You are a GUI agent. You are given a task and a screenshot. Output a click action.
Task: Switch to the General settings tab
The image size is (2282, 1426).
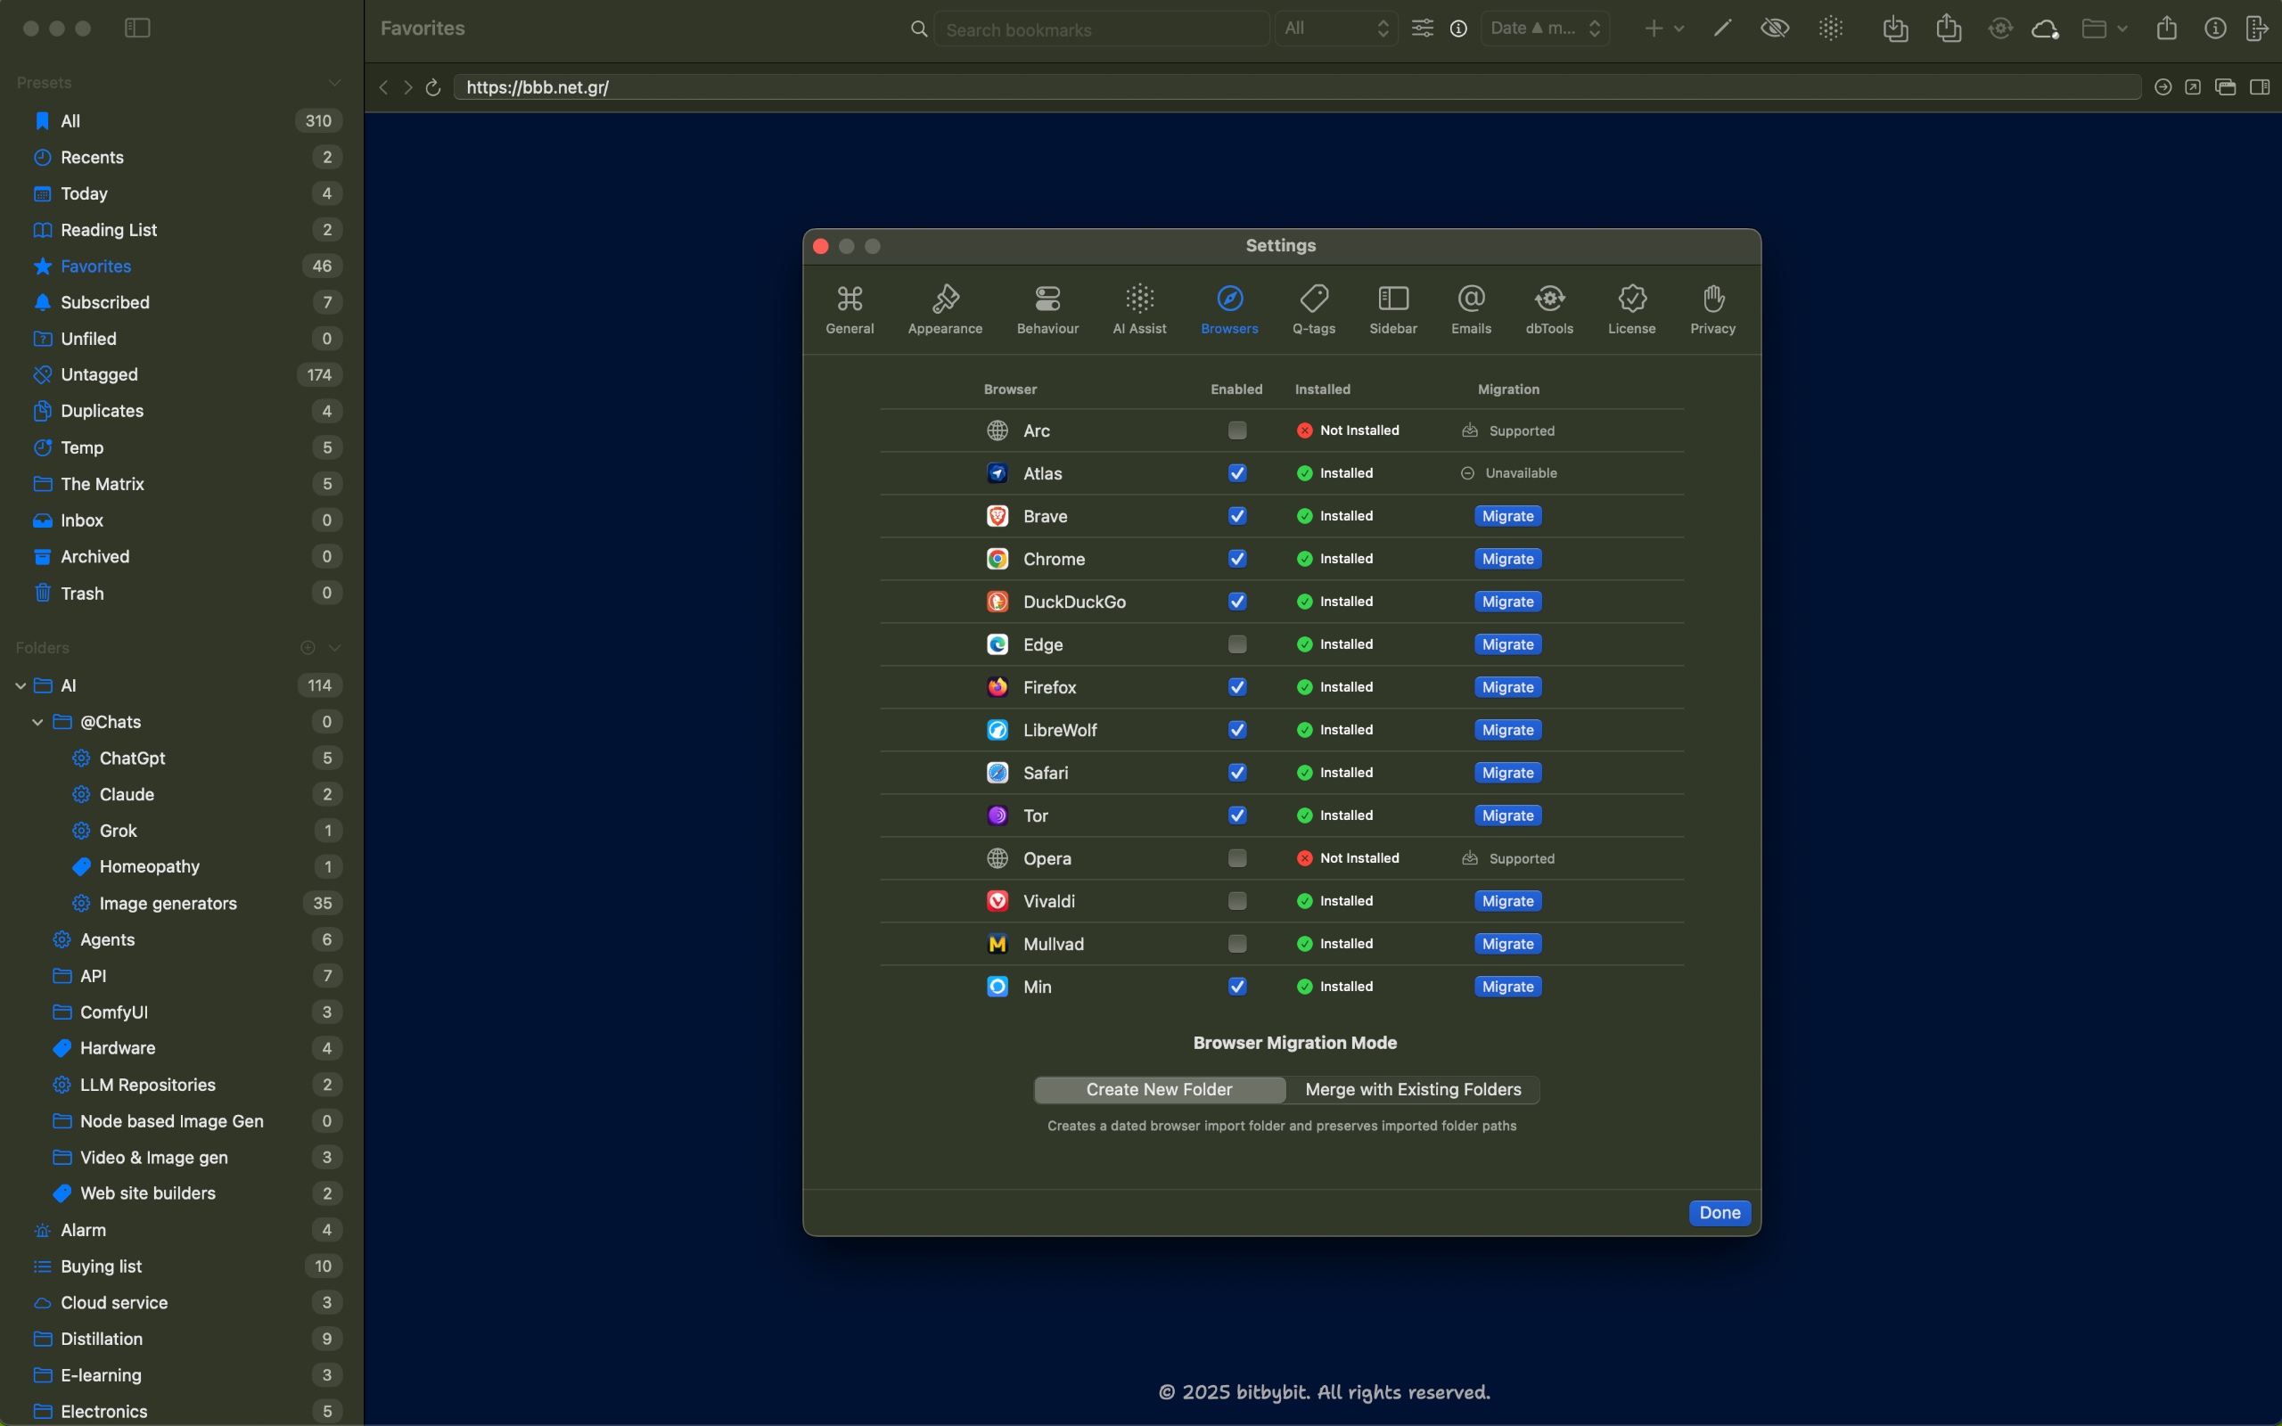pos(850,309)
